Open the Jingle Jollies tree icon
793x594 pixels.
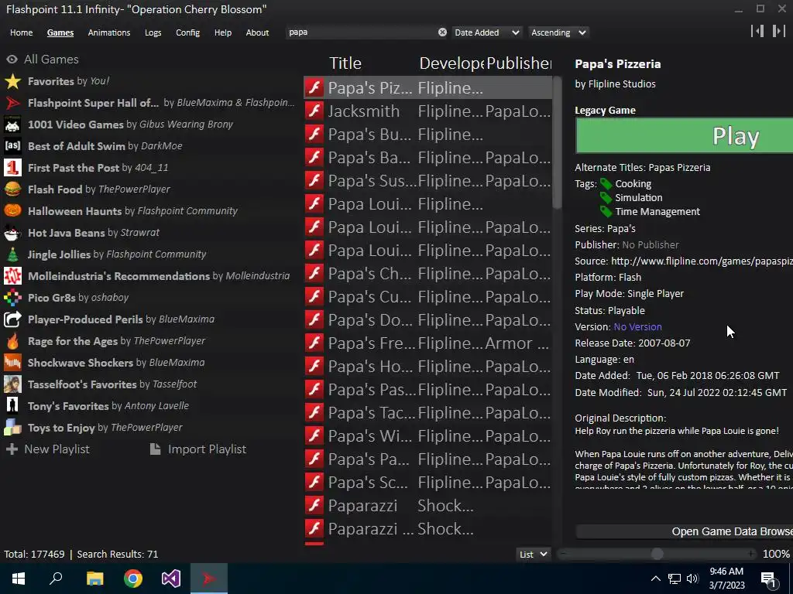(x=12, y=254)
